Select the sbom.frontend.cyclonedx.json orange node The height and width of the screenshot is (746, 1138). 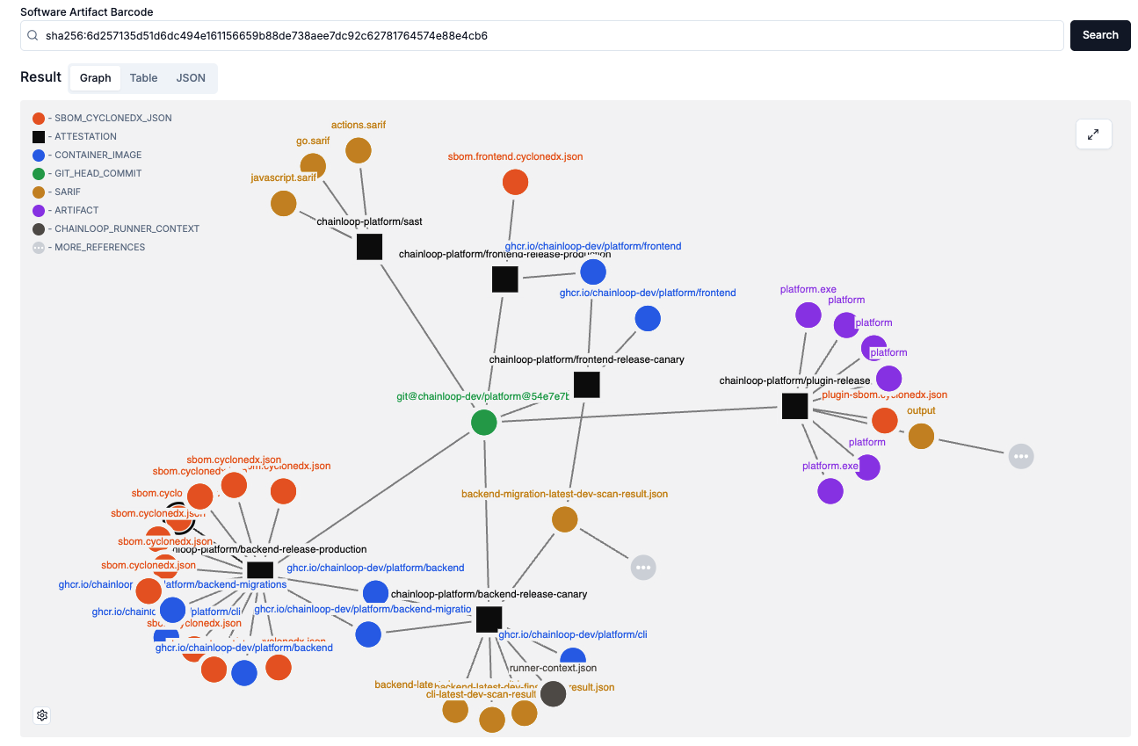(516, 182)
